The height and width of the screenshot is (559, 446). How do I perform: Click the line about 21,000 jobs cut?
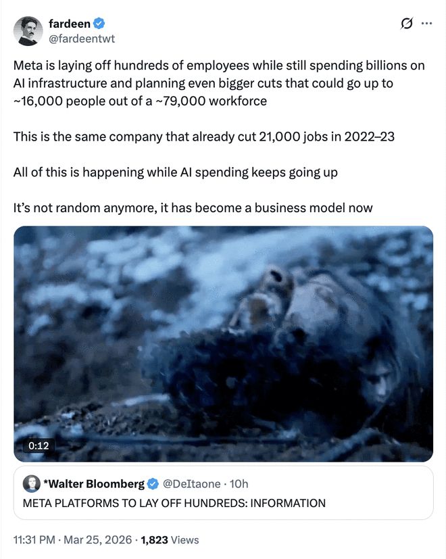point(203,137)
